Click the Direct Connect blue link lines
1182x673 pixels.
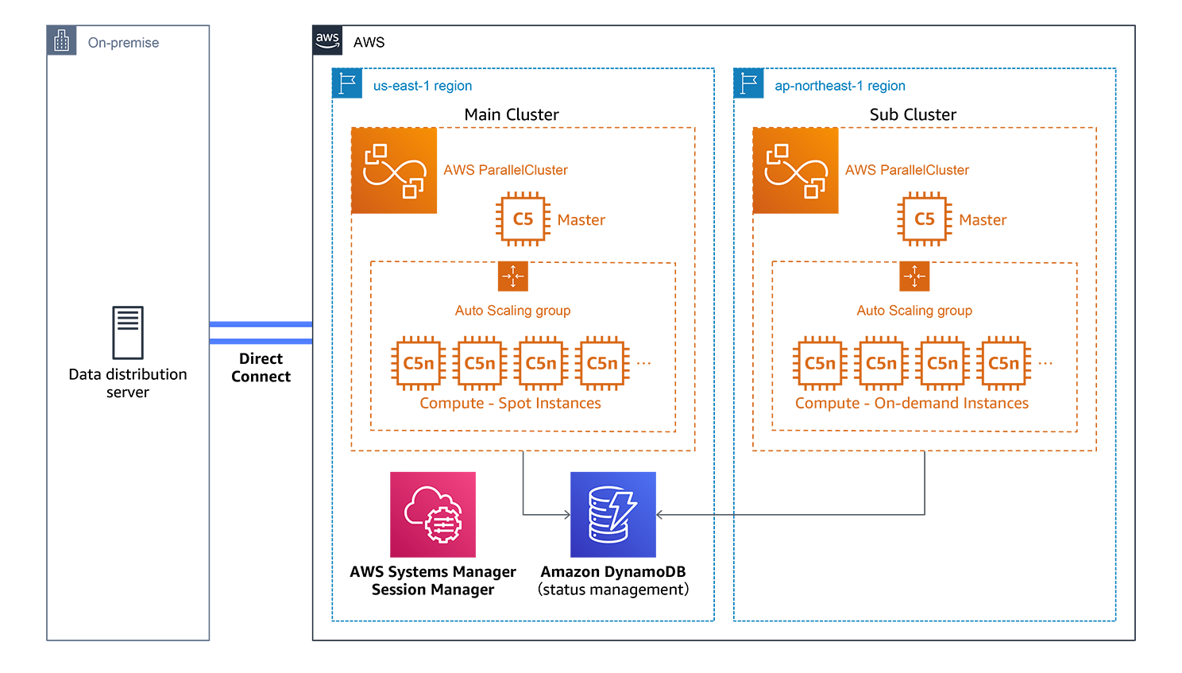(x=261, y=333)
